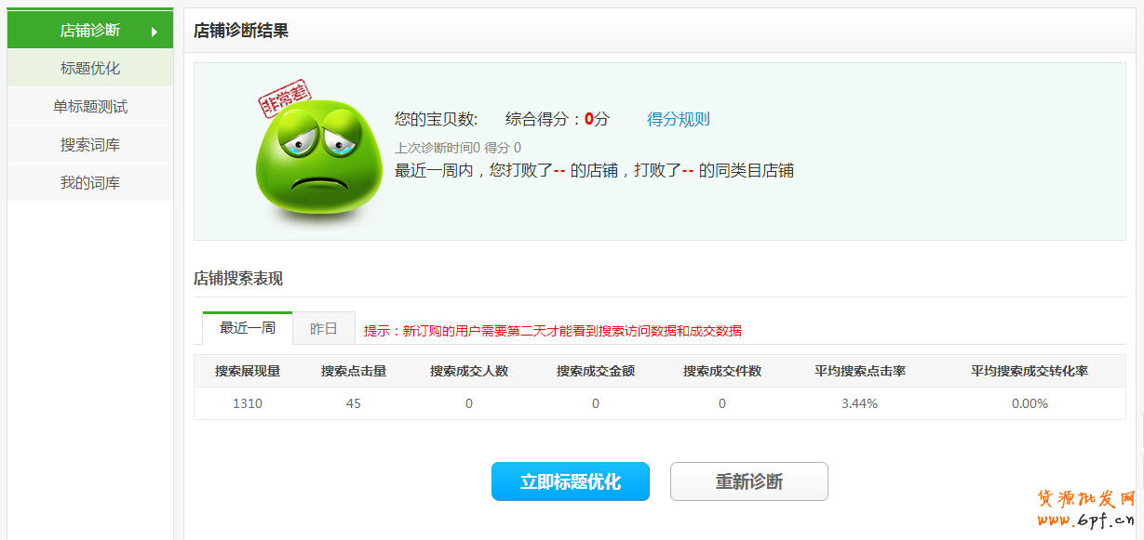The width and height of the screenshot is (1144, 540).
Task: Click the 搜索点击量 column header
Action: tap(354, 371)
